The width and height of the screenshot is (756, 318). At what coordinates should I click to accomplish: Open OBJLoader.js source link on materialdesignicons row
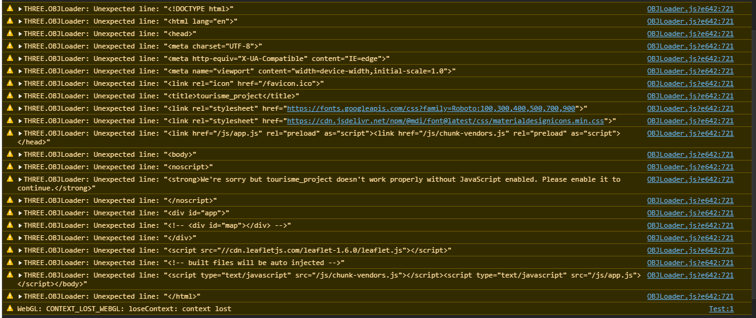pyautogui.click(x=691, y=121)
